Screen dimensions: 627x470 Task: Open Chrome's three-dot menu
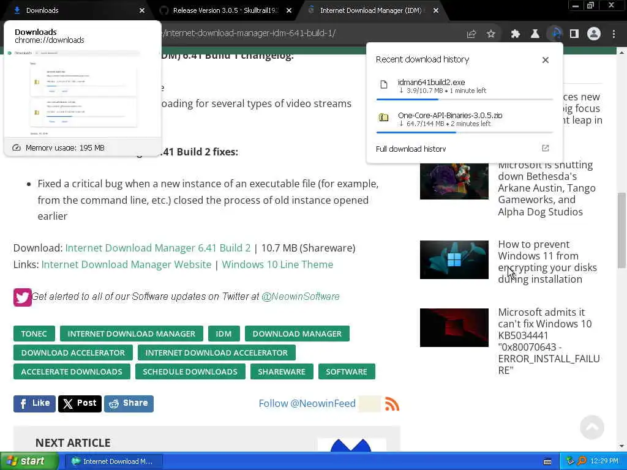pos(614,34)
